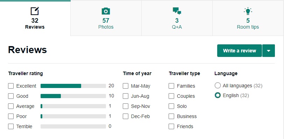This screenshot has width=284, height=139.
Task: Select the Dec-Feb time of year checkbox
Action: click(126, 116)
